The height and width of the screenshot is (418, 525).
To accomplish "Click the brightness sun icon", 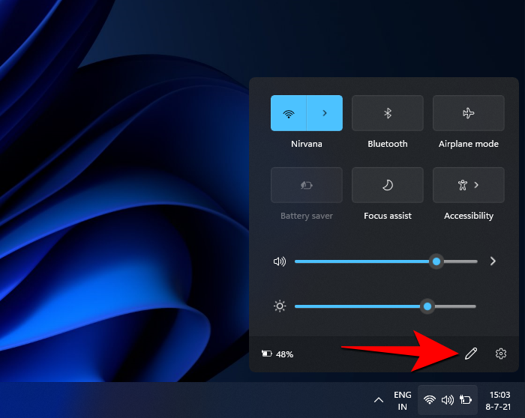I will [x=280, y=306].
